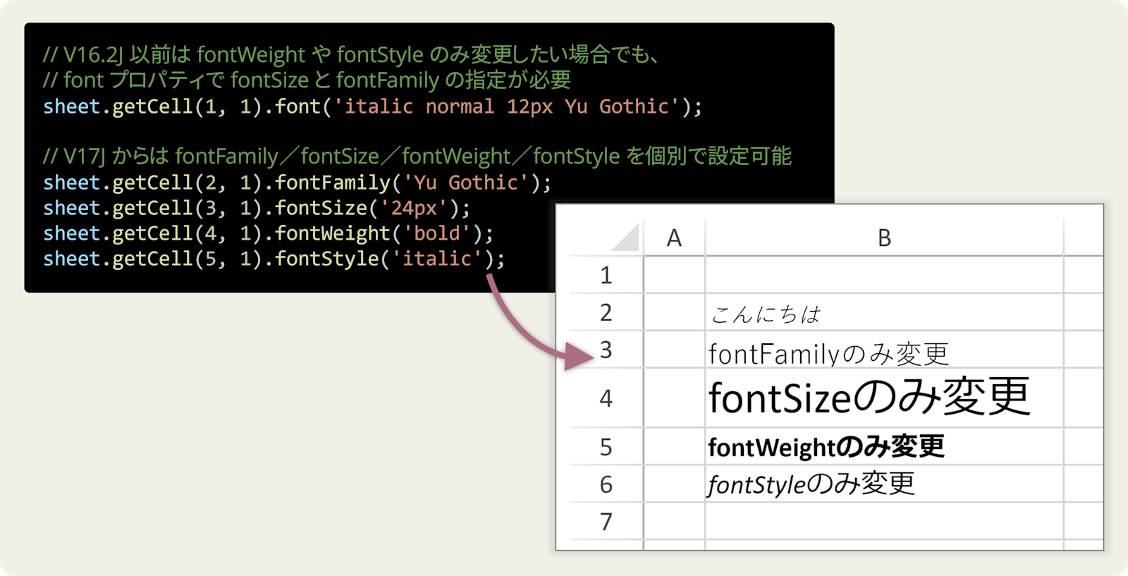This screenshot has height=576, width=1128.
Task: Select row 2 header
Action: (606, 312)
